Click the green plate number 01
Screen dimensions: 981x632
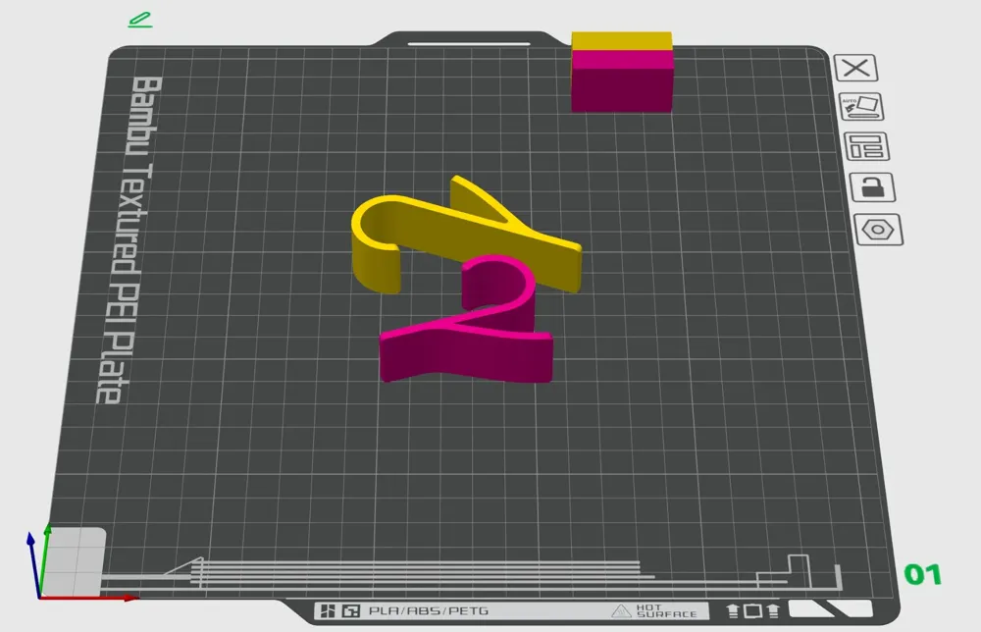(x=923, y=574)
